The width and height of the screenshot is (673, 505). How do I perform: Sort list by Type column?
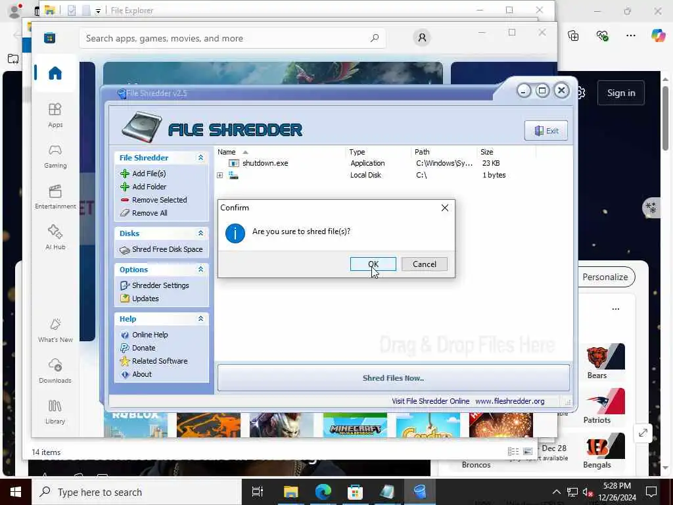[357, 152]
